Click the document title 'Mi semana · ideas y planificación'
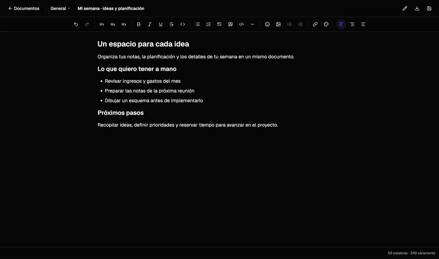 point(111,9)
